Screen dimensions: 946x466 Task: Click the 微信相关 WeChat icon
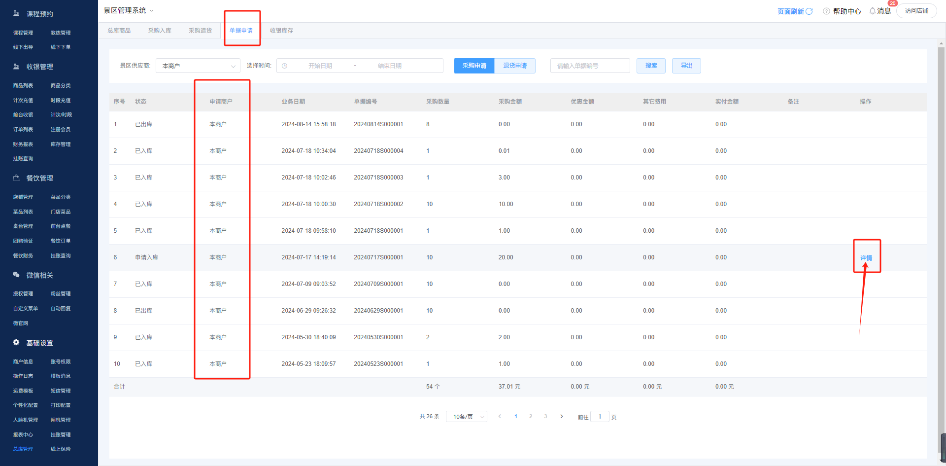coord(16,275)
